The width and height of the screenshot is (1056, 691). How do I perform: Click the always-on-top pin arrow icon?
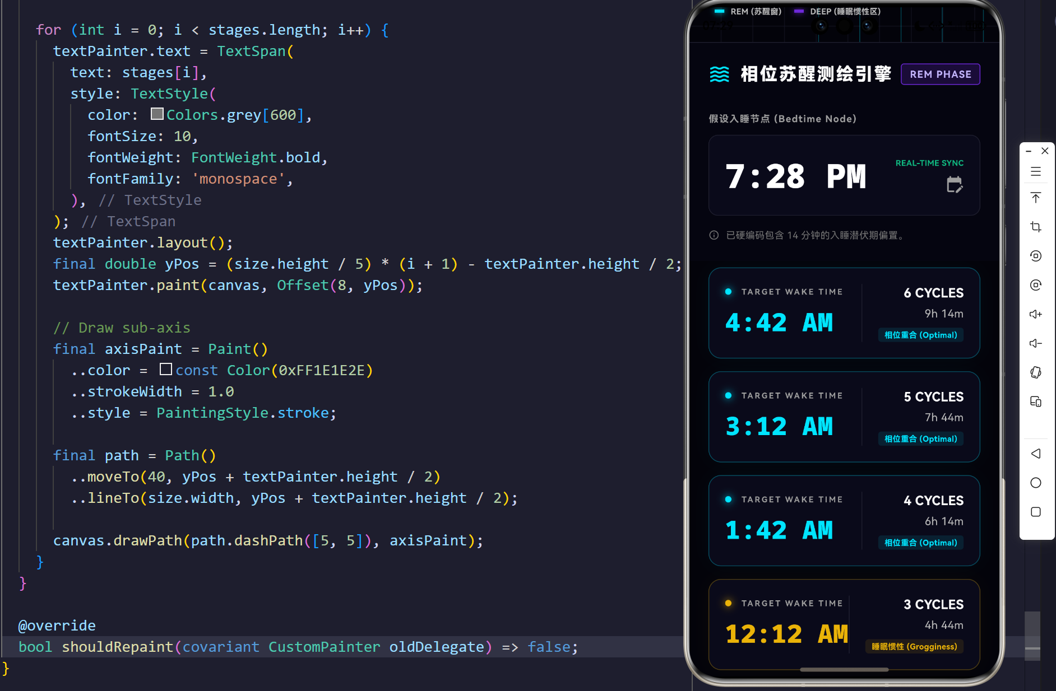[x=1036, y=198]
